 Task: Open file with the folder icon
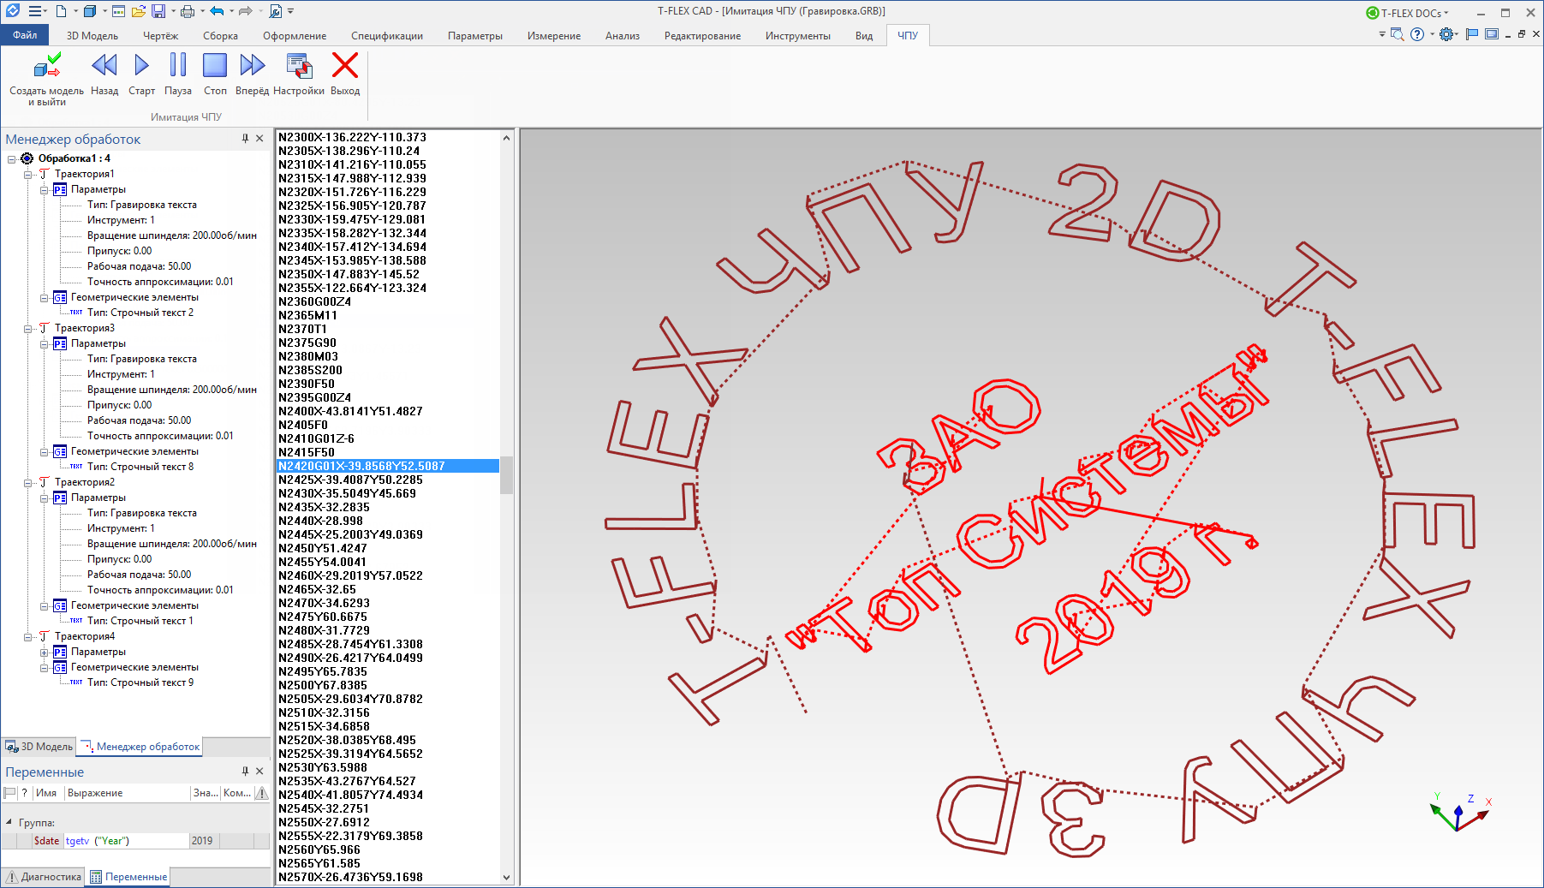click(x=139, y=11)
